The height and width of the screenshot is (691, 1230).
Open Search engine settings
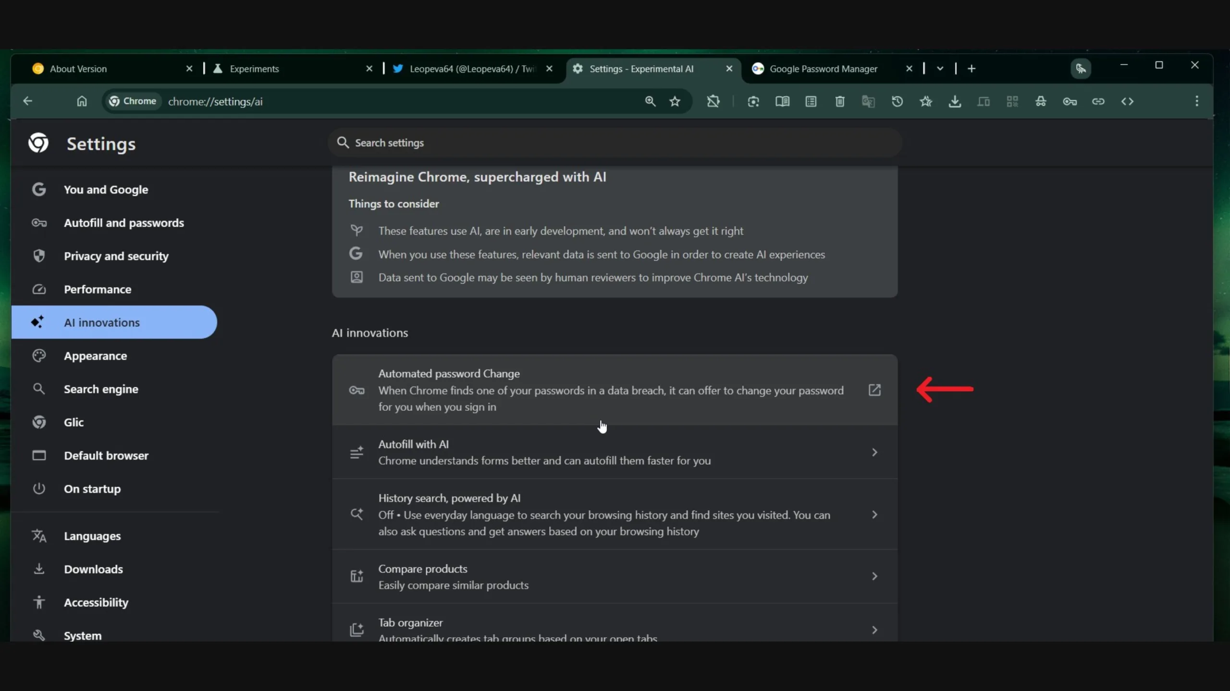pyautogui.click(x=114, y=389)
